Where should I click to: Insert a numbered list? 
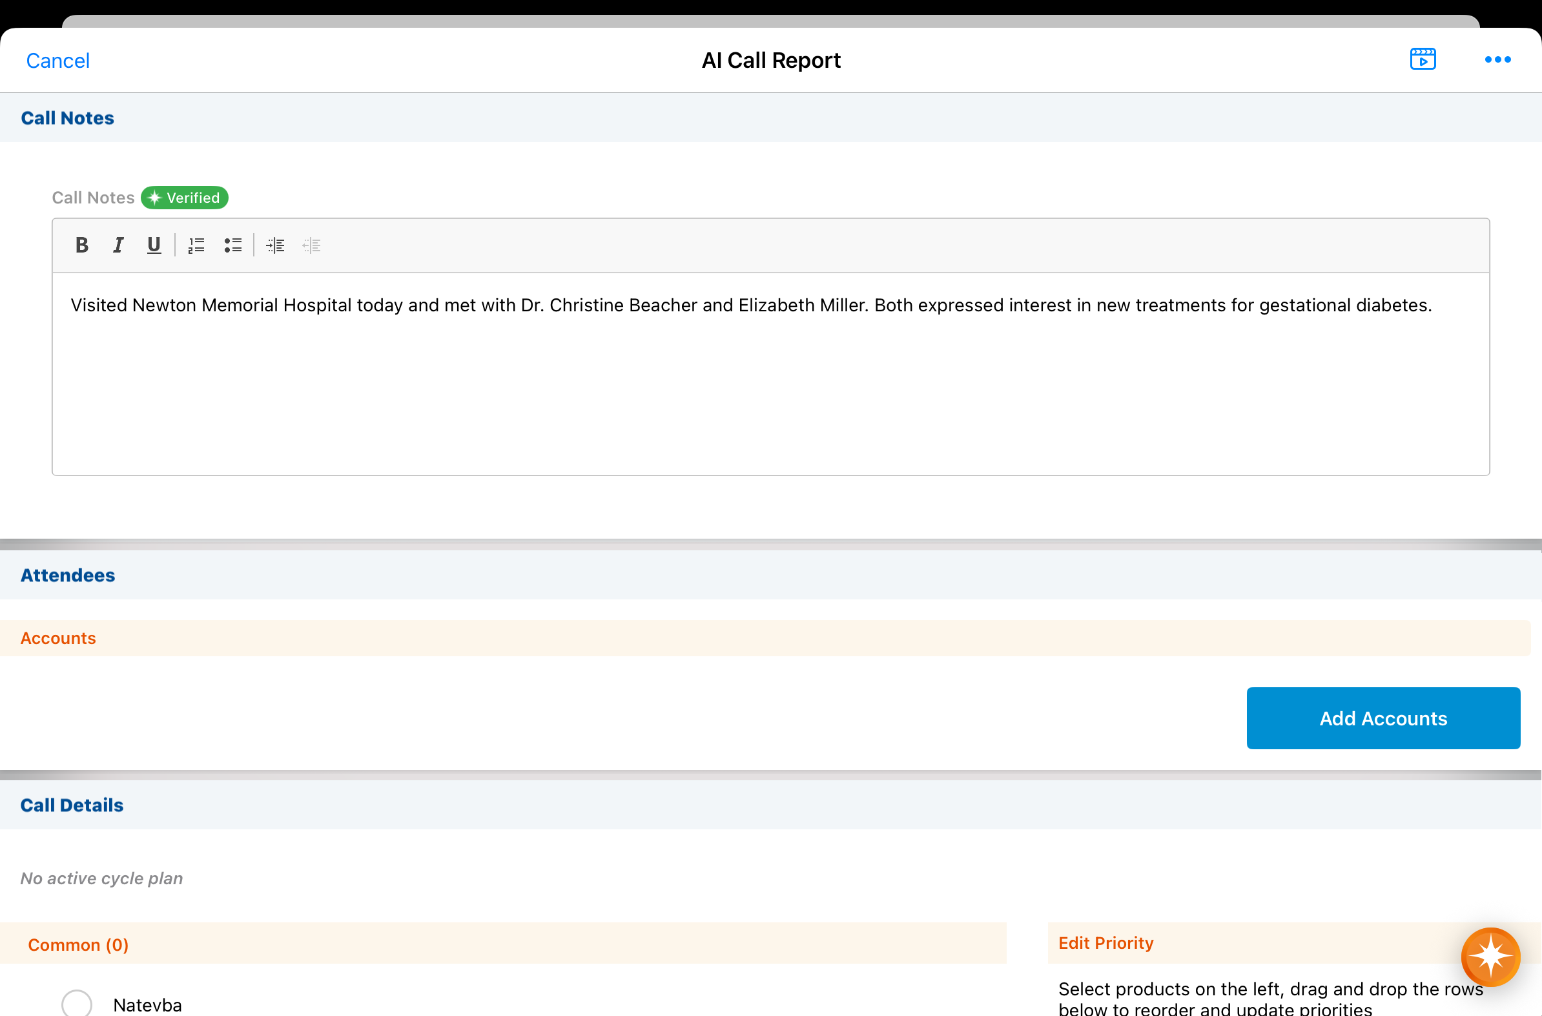point(196,245)
